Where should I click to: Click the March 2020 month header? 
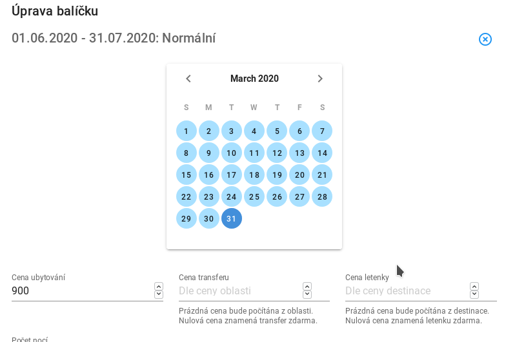(x=254, y=79)
